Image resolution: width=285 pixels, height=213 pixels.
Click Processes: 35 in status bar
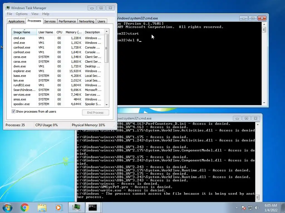15,125
